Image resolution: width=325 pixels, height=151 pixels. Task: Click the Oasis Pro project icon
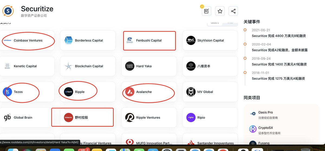point(253,114)
